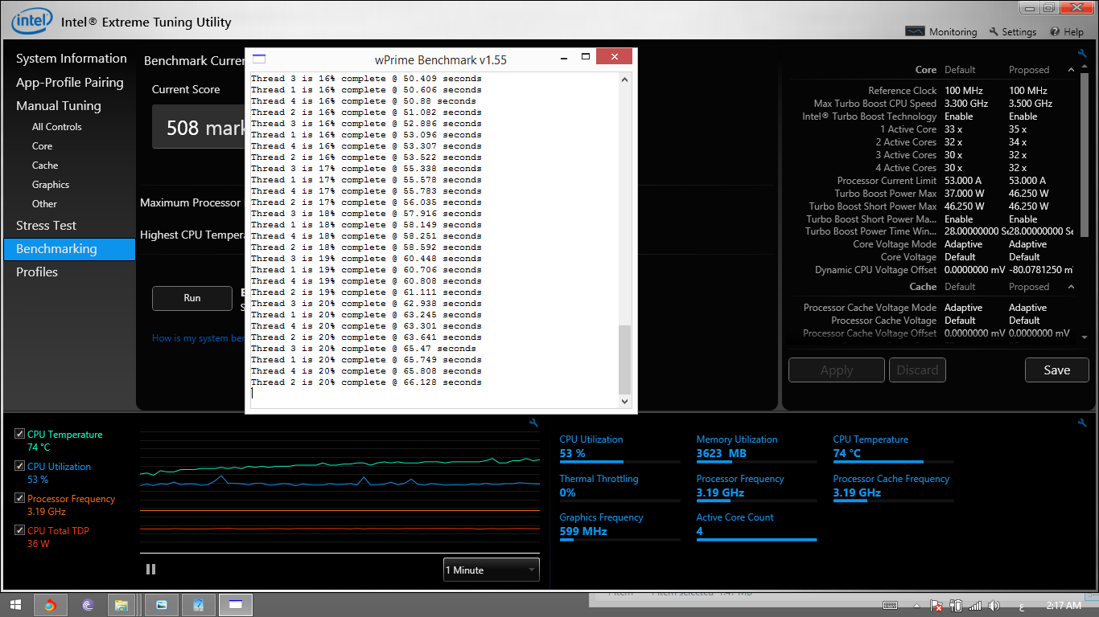The width and height of the screenshot is (1099, 617).
Task: Open 'How is my system' link
Action: click(x=198, y=338)
